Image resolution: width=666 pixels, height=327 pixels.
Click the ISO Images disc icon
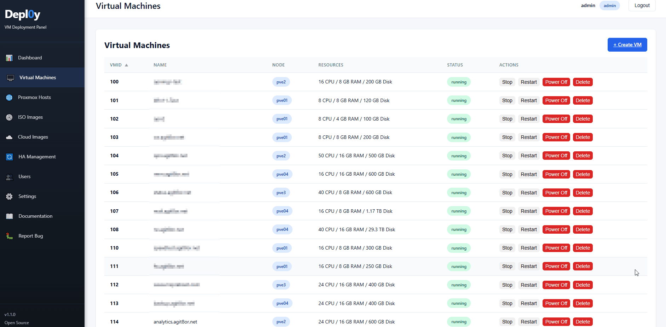point(9,117)
